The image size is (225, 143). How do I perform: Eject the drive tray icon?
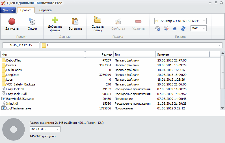coord(175,28)
